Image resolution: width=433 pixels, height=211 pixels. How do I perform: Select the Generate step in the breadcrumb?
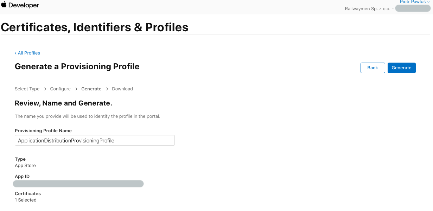coord(91,89)
